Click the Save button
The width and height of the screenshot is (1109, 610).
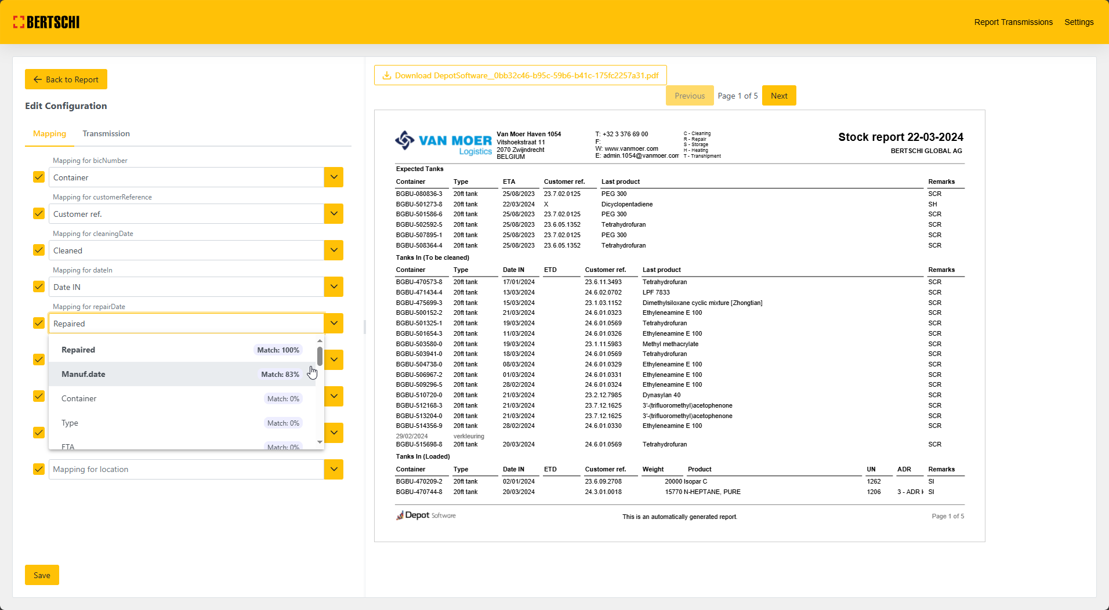click(42, 575)
